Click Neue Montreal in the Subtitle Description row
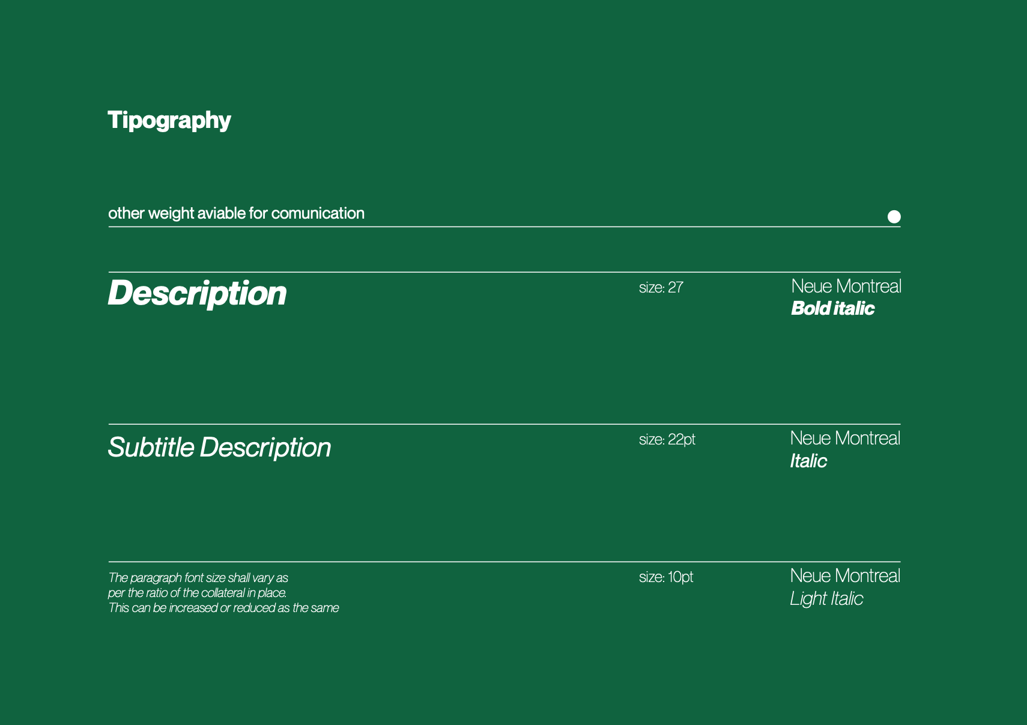Viewport: 1027px width, 725px height. [x=844, y=438]
